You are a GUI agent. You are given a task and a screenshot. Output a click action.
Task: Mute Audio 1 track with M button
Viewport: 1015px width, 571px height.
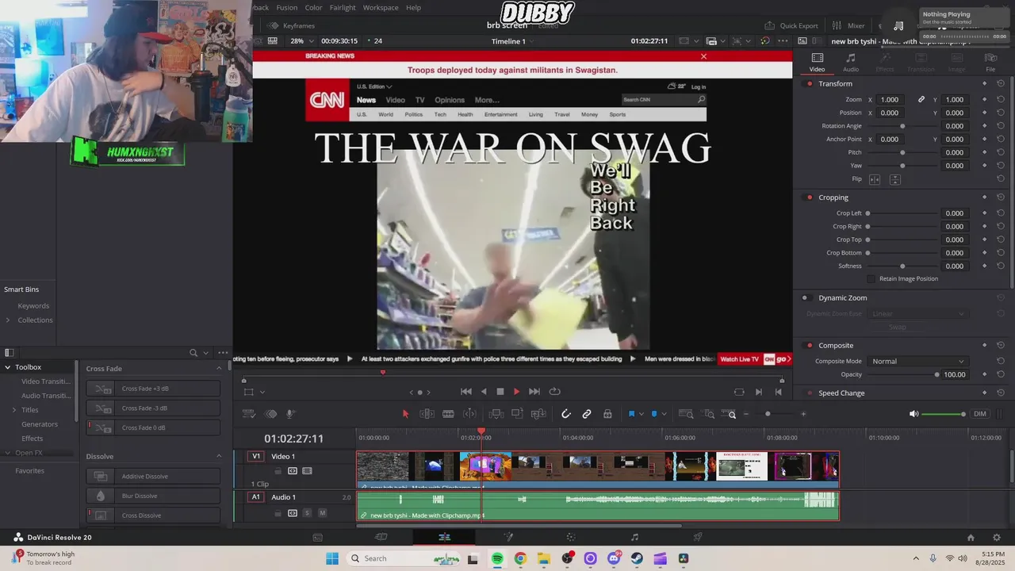322,513
